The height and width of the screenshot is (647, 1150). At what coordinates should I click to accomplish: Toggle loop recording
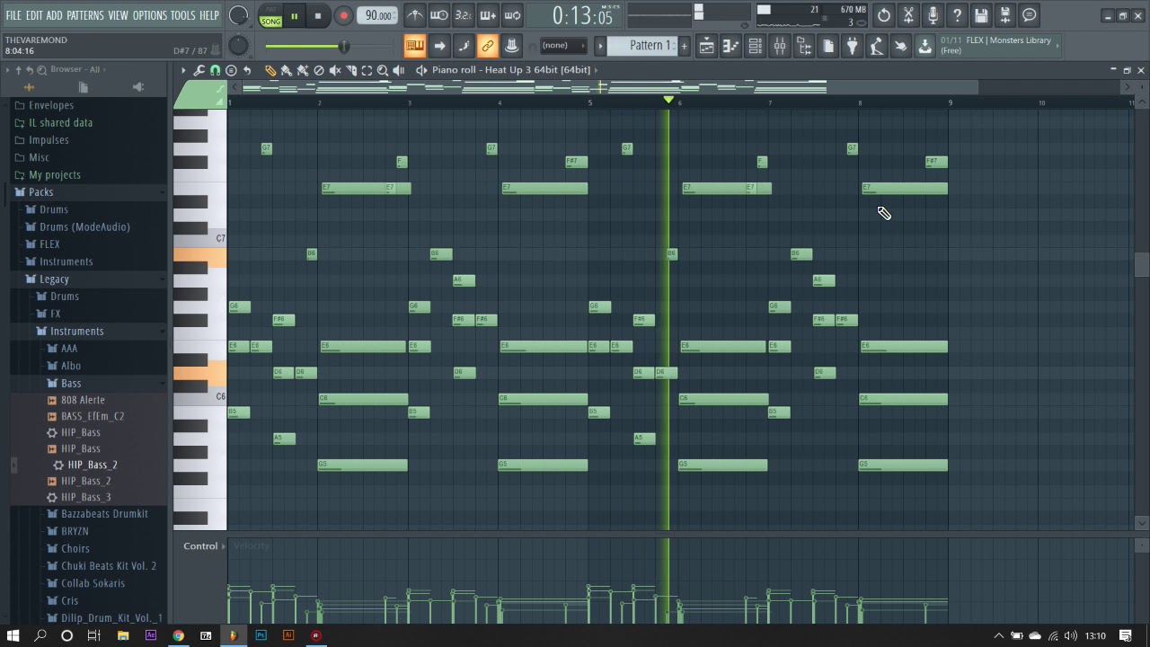click(511, 15)
